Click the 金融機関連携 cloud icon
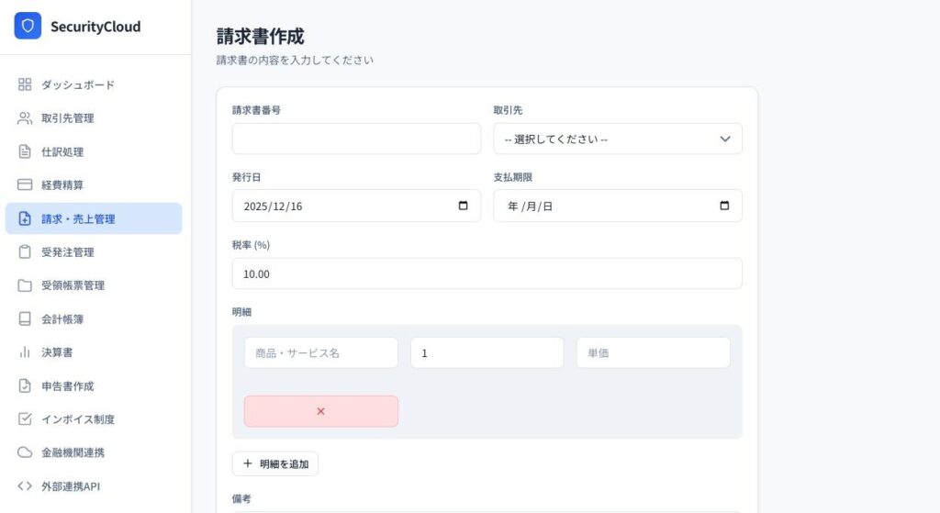 click(25, 452)
